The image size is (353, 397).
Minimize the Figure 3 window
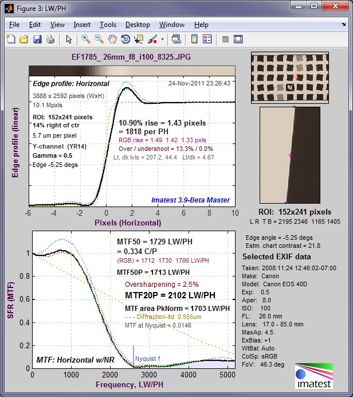click(x=299, y=6)
